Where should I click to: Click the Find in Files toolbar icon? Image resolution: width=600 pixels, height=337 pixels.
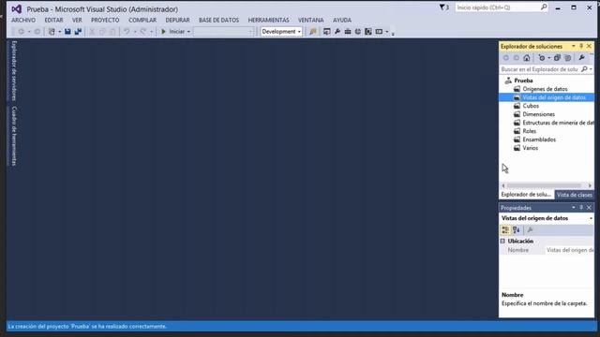[x=313, y=32]
